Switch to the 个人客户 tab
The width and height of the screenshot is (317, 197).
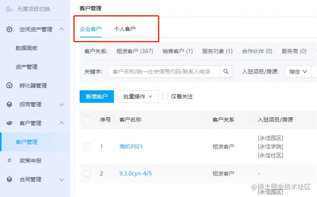point(125,29)
